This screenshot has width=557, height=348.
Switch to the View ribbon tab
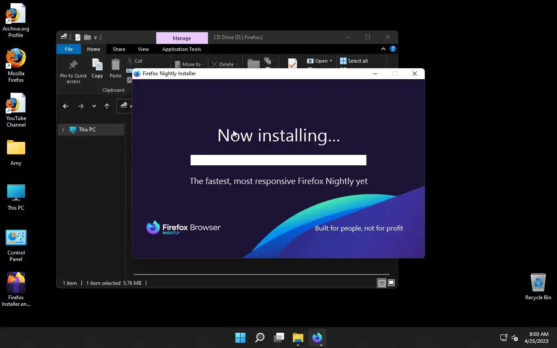(143, 49)
